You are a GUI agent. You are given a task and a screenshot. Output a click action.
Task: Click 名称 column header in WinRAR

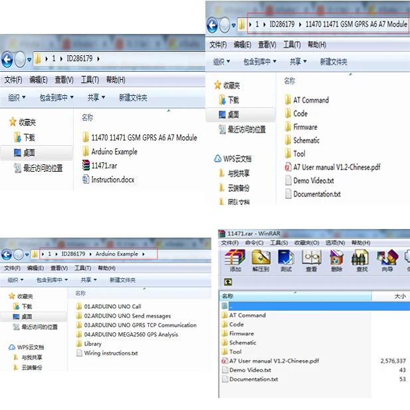click(x=296, y=296)
